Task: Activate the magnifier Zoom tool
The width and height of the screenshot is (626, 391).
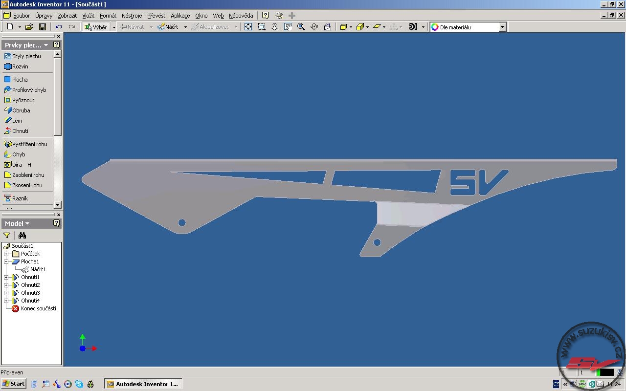Action: click(x=301, y=27)
